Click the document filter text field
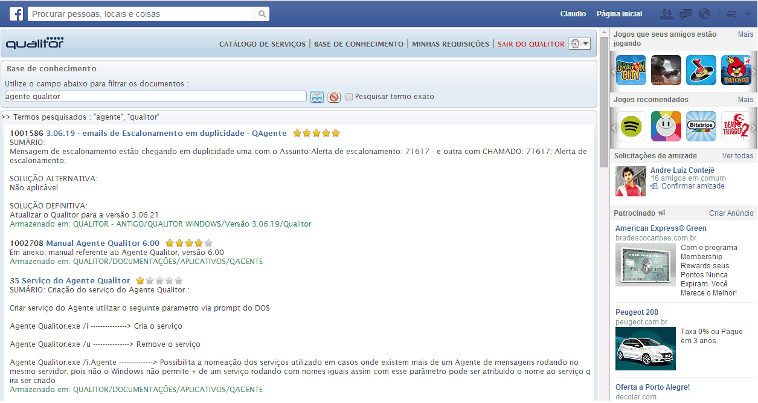 [155, 97]
